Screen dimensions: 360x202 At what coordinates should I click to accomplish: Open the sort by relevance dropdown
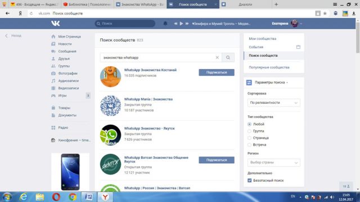[x=274, y=103]
